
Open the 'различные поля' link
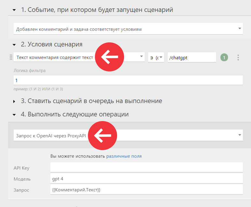[x=124, y=156]
